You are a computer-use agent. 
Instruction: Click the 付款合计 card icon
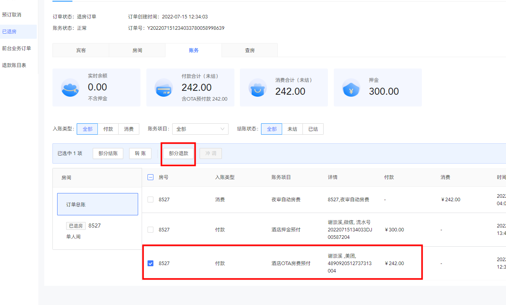(x=164, y=87)
